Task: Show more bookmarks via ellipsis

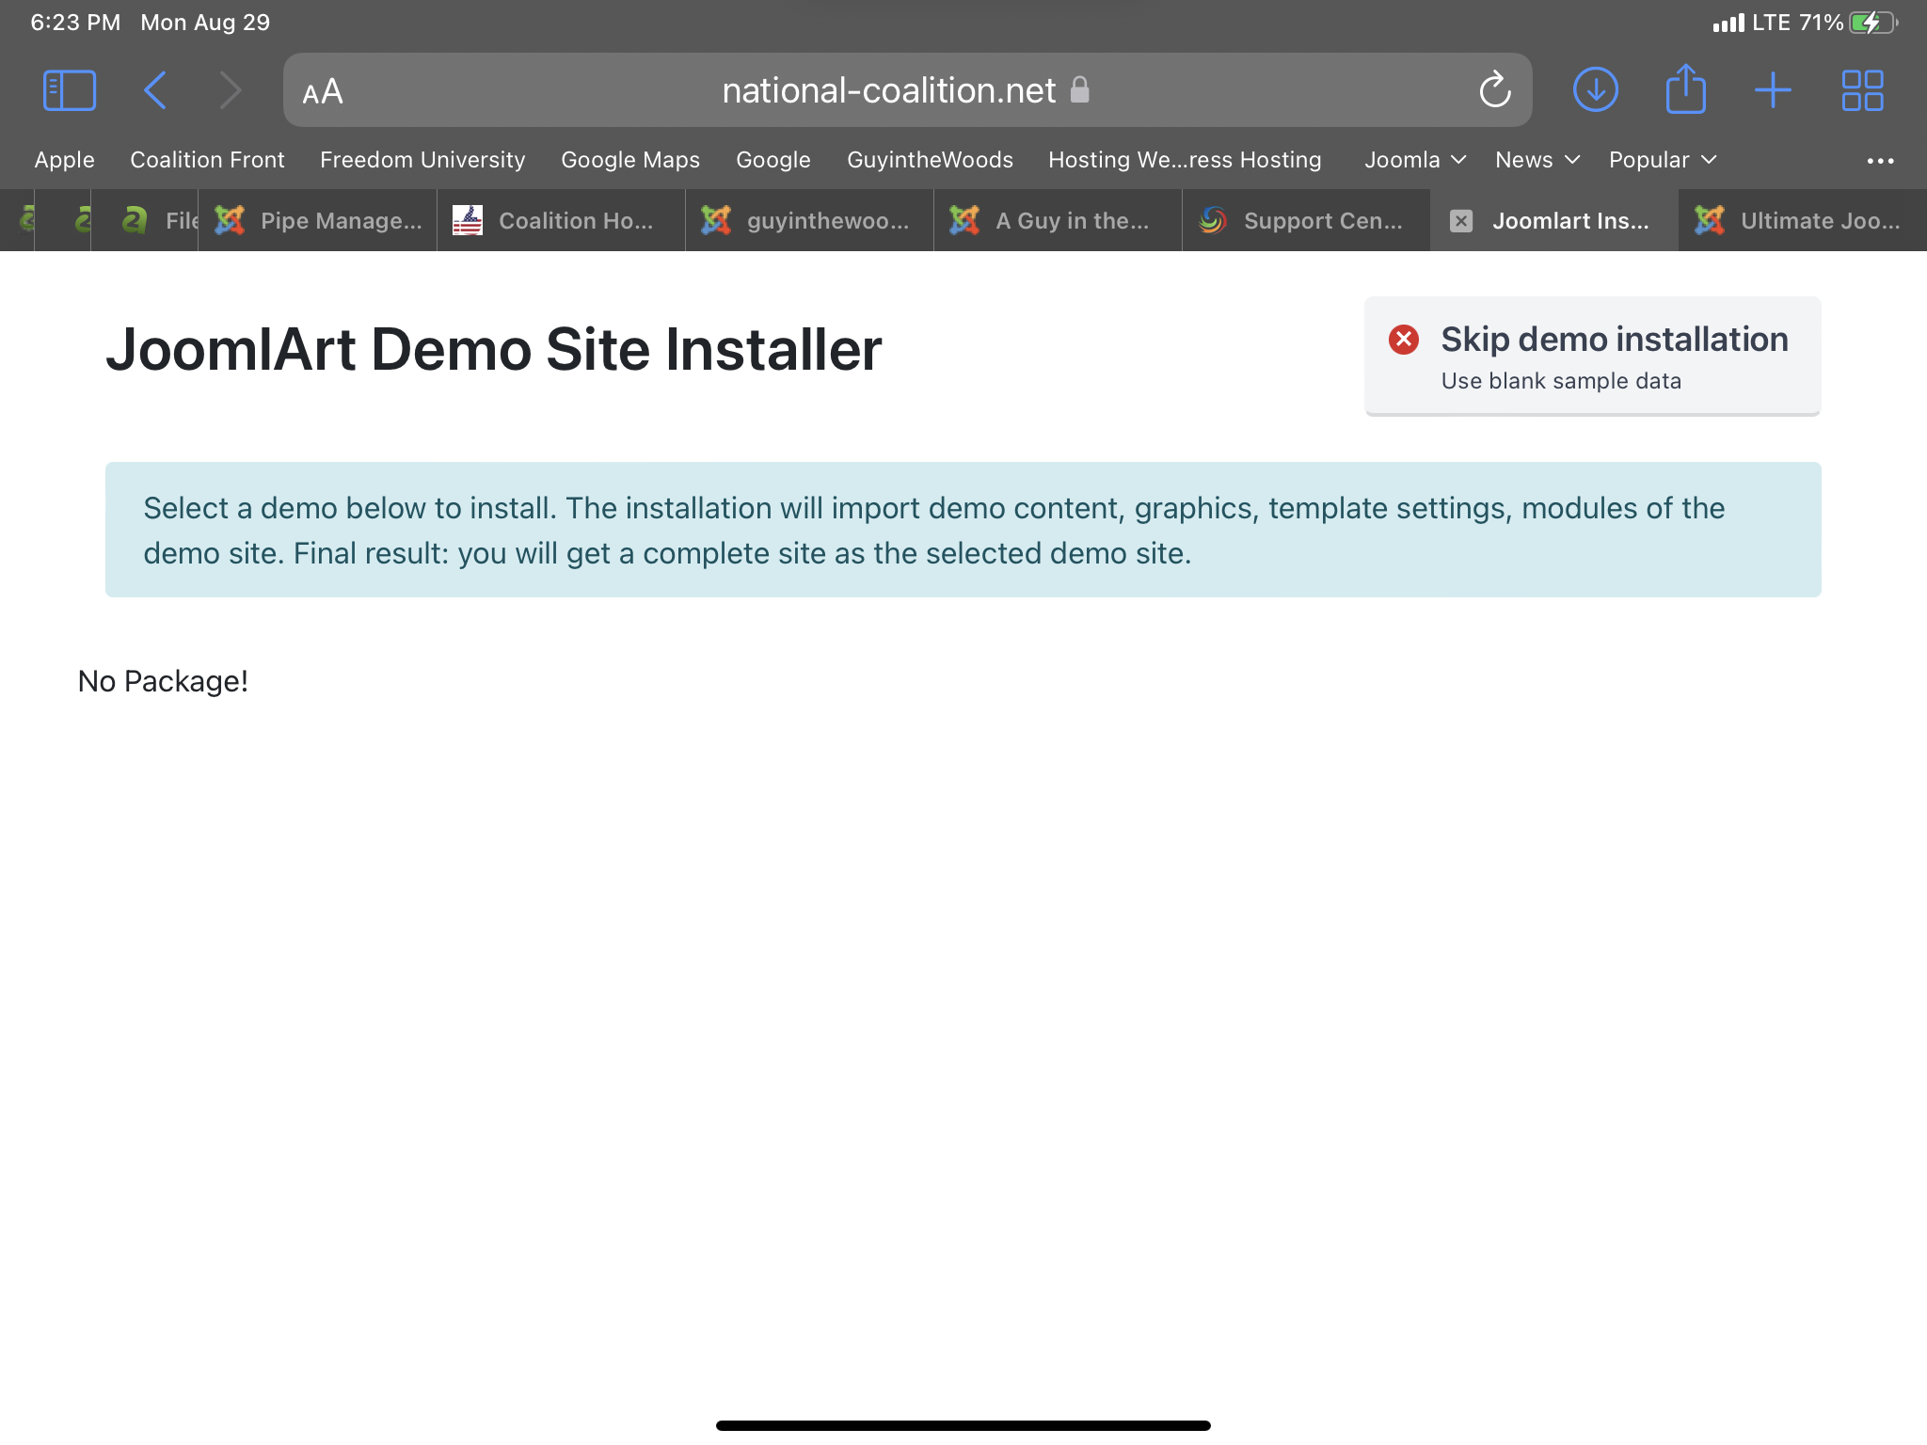Action: [1880, 161]
